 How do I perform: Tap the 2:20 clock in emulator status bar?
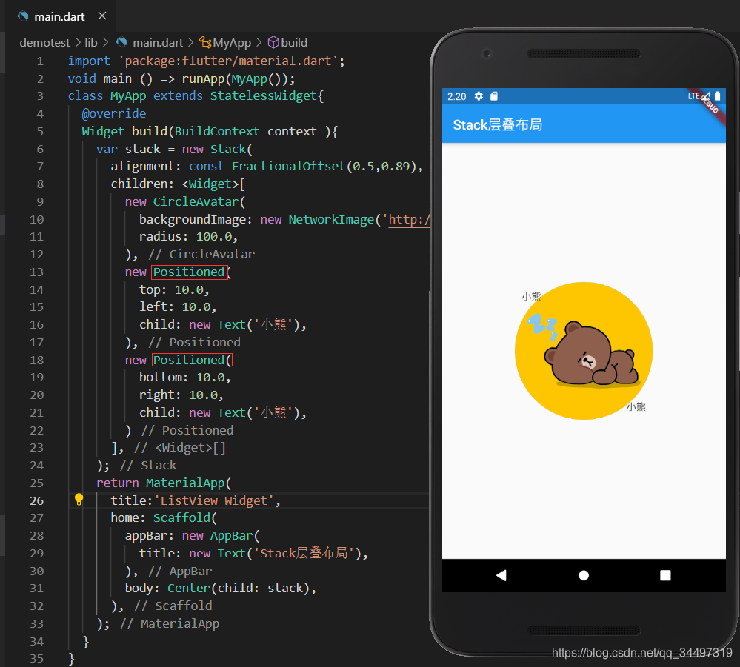[457, 97]
